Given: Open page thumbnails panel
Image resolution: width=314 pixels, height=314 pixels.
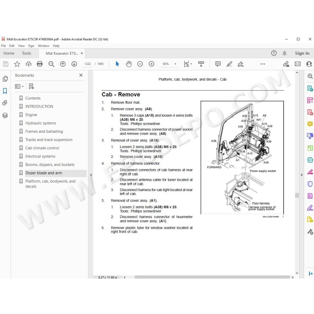Looking at the screenshot, I should (x=5, y=78).
